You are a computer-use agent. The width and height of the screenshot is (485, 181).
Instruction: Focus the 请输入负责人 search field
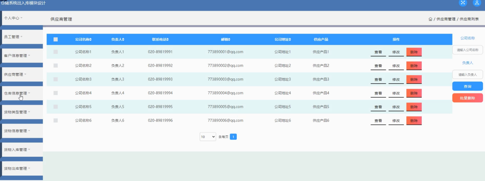coord(468,74)
